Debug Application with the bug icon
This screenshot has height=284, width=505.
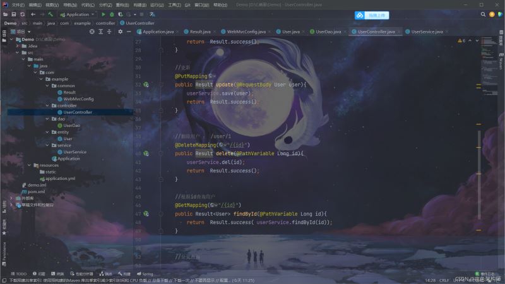click(112, 15)
